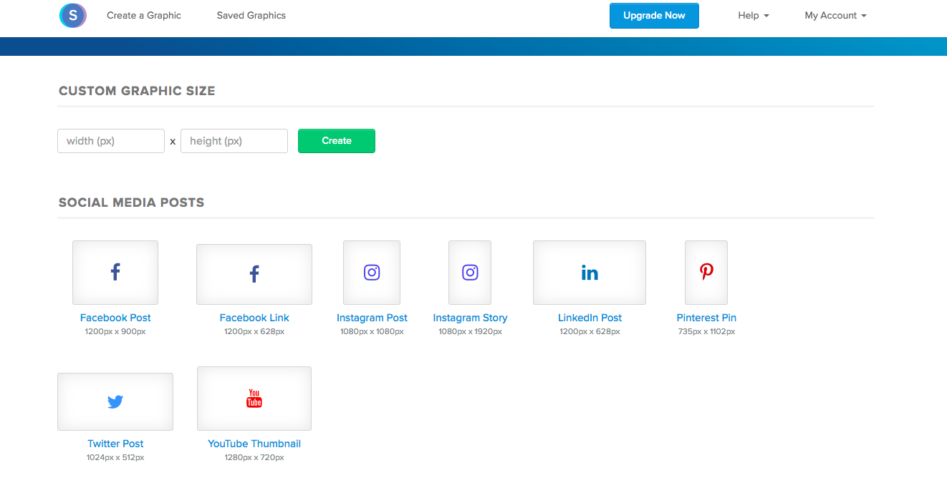Select the Facebook Post thumbnail icon
The height and width of the screenshot is (483, 947).
[x=115, y=273]
